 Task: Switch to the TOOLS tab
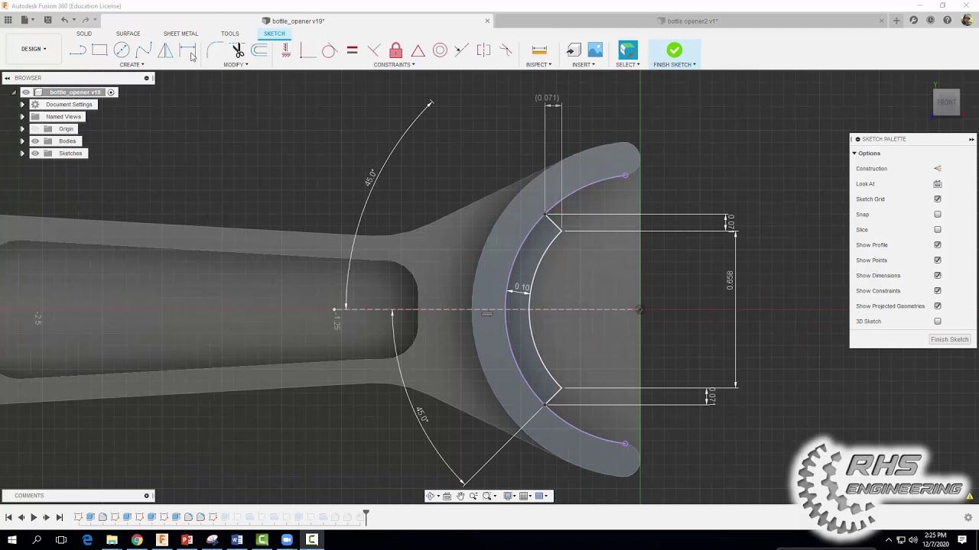pos(229,34)
